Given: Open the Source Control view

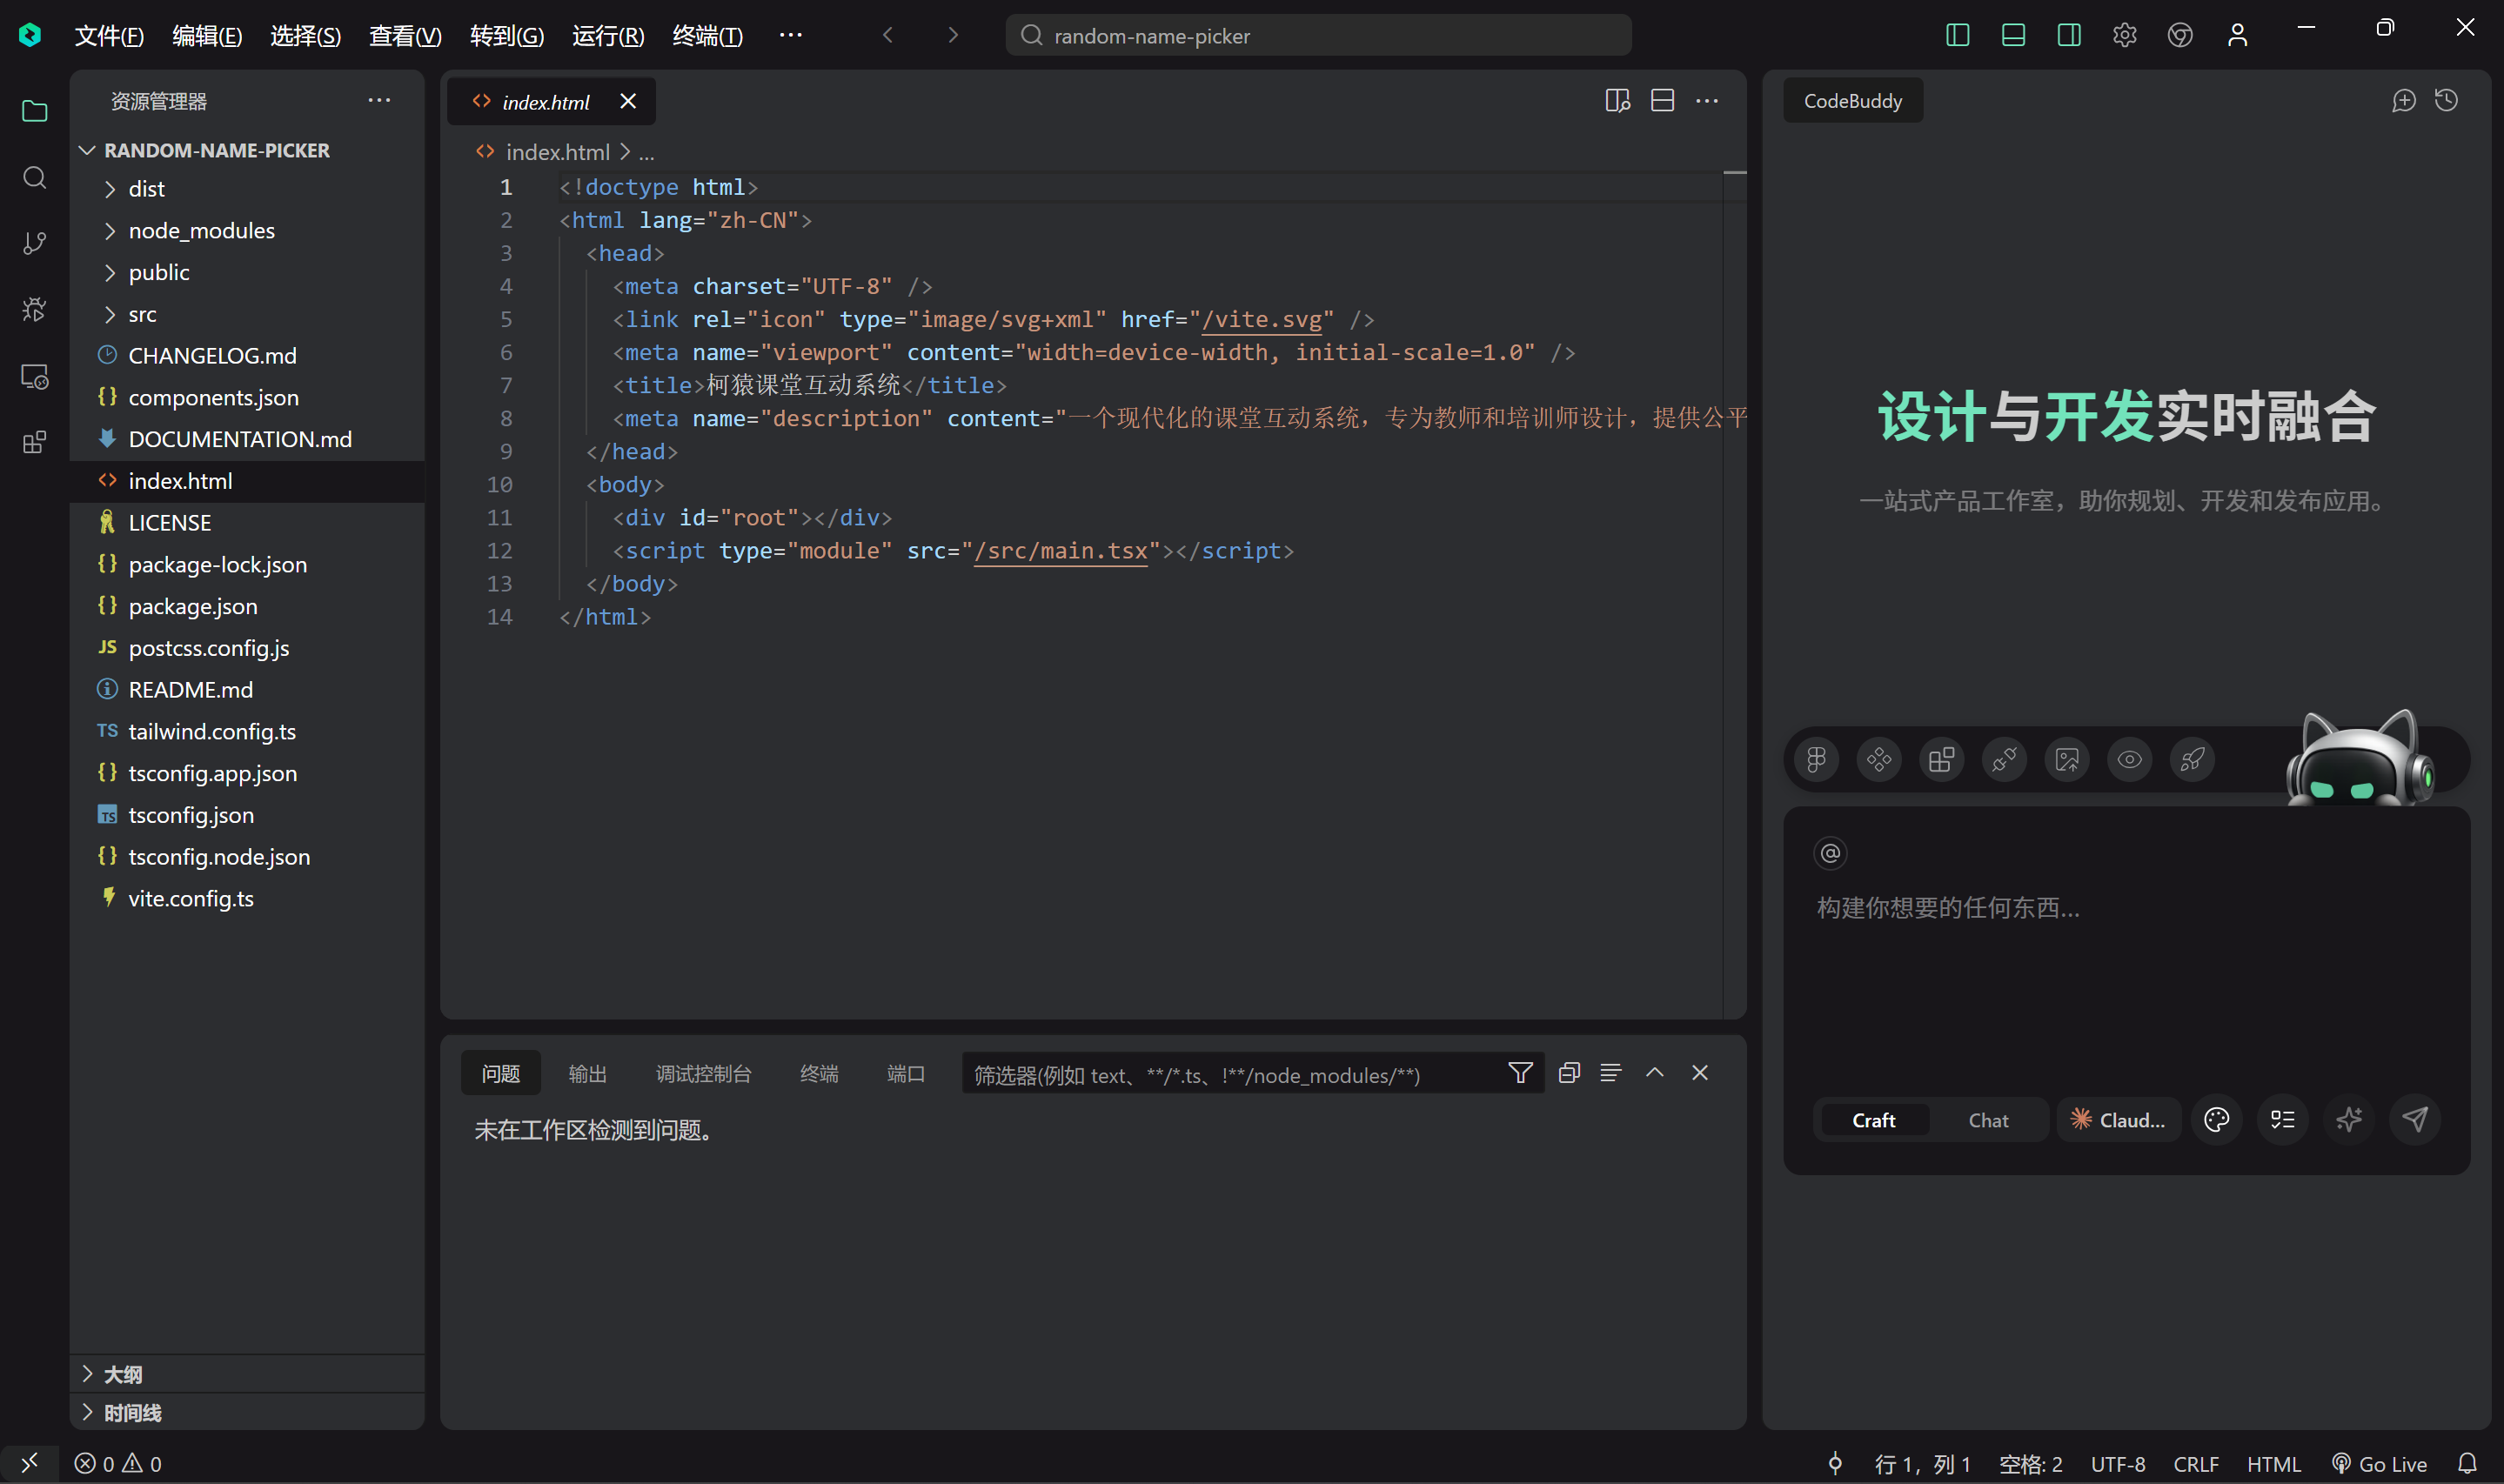Looking at the screenshot, I should point(34,243).
